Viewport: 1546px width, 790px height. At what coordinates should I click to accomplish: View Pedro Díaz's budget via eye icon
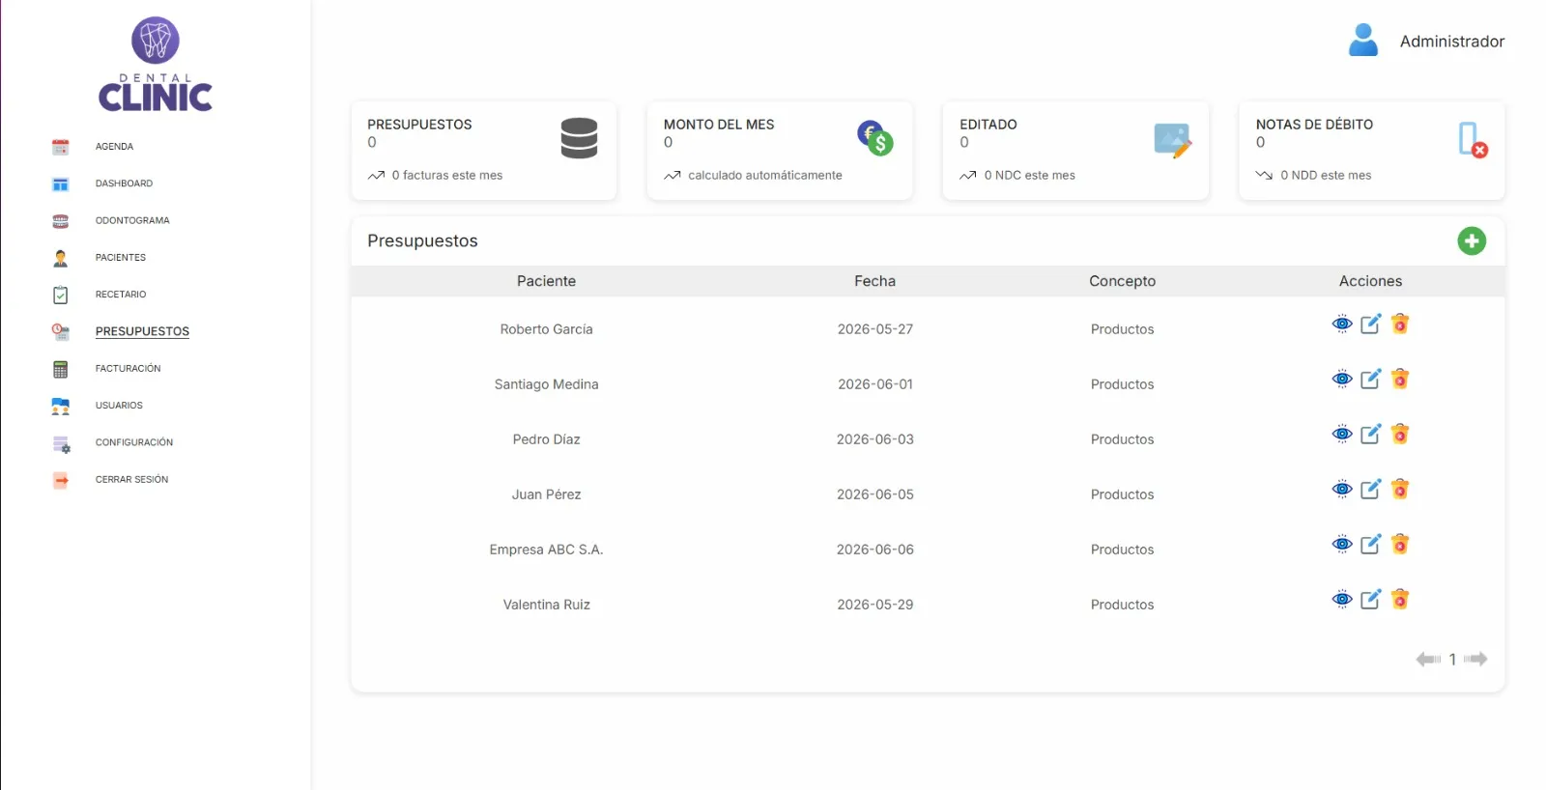coord(1342,435)
